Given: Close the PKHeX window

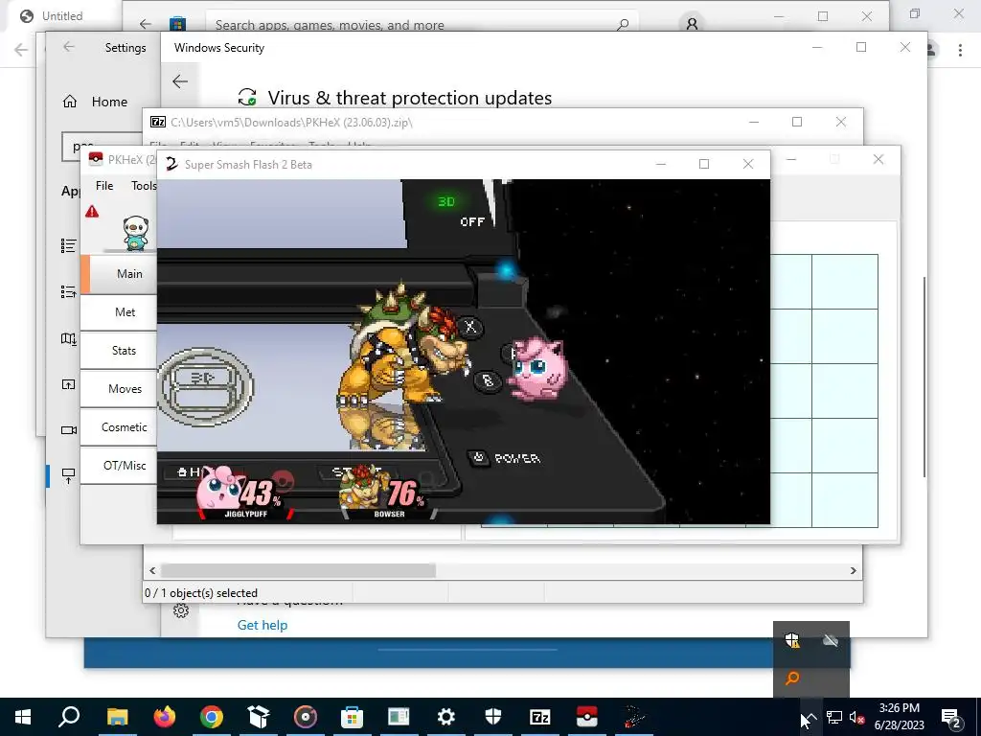Looking at the screenshot, I should click(x=878, y=160).
